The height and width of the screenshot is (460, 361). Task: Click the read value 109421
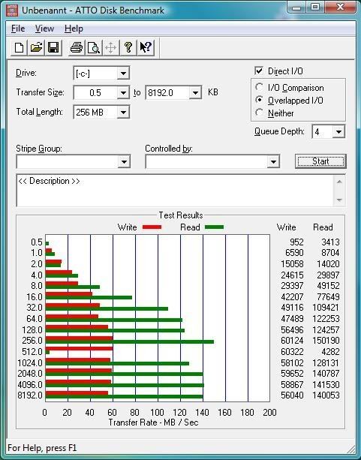click(326, 308)
